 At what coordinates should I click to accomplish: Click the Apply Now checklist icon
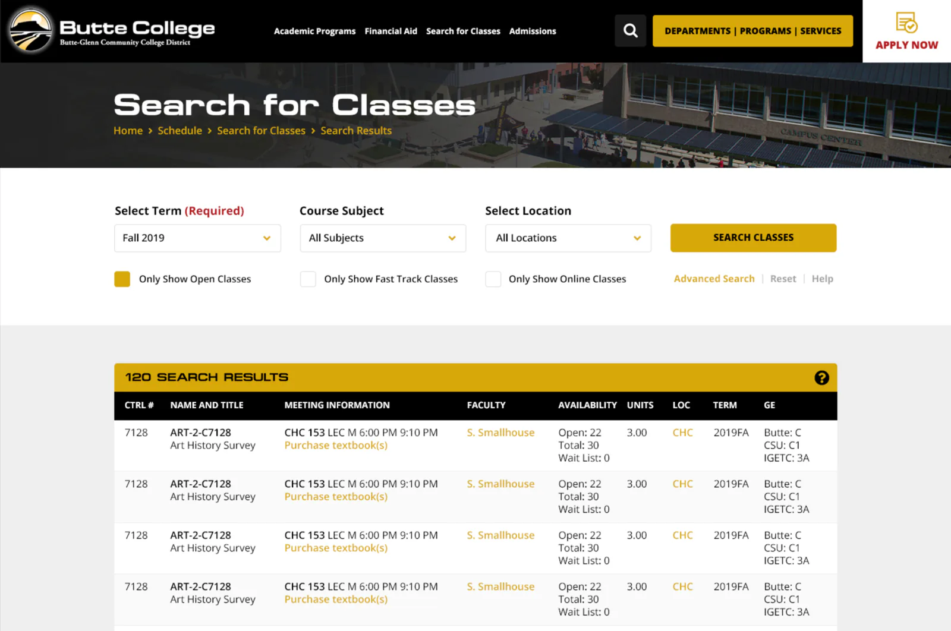coord(906,23)
